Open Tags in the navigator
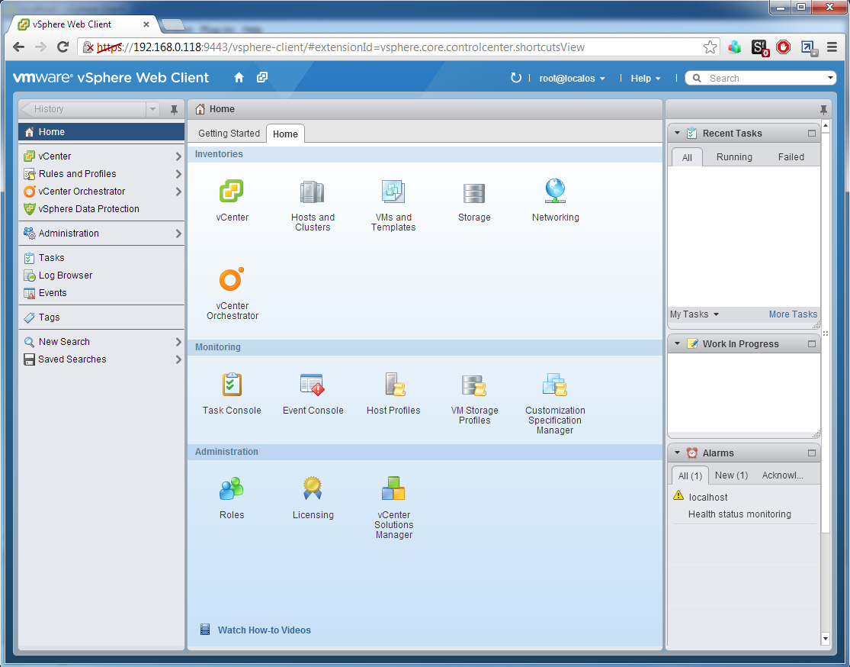 [x=101, y=317]
